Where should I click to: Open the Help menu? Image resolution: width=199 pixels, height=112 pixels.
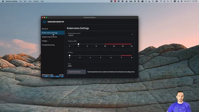click(42, 1)
